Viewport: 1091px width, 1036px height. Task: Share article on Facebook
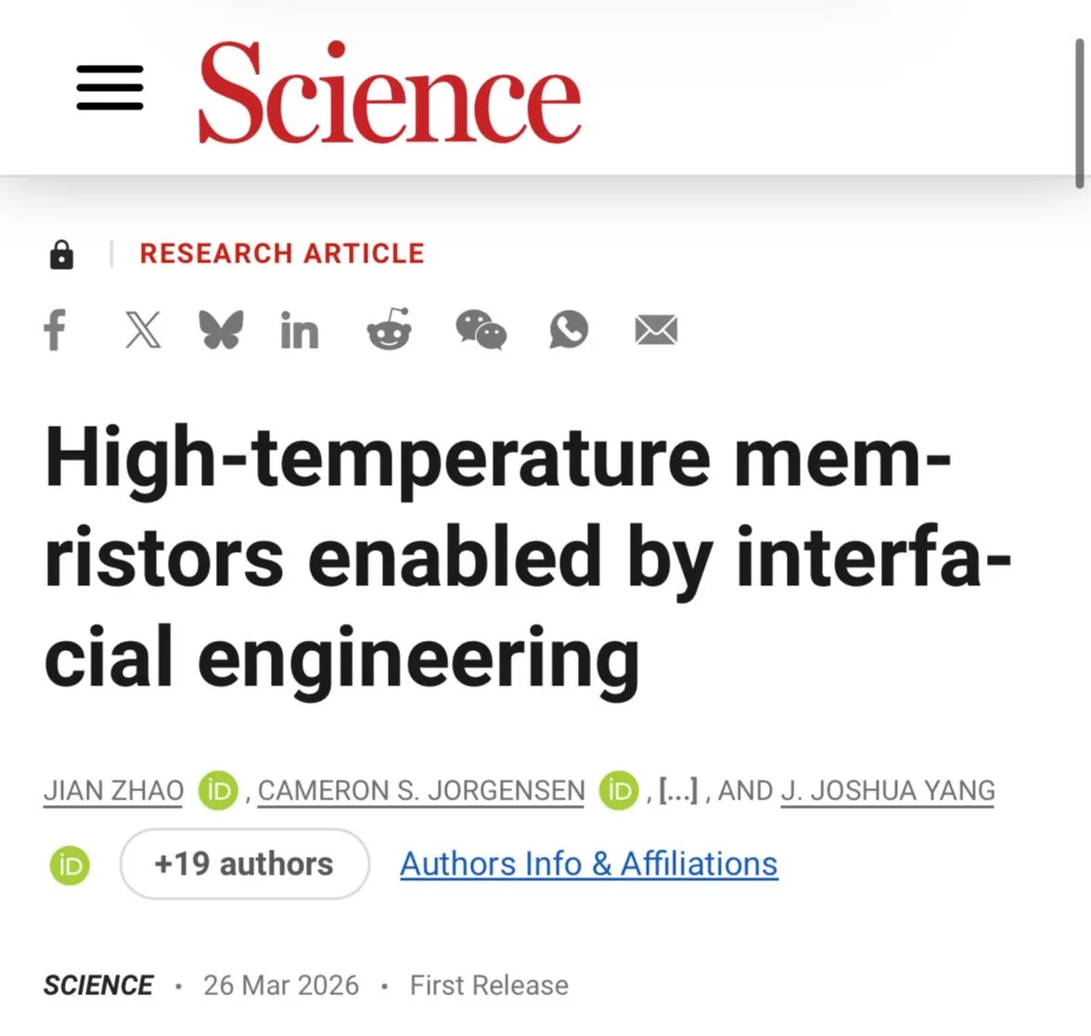[56, 330]
